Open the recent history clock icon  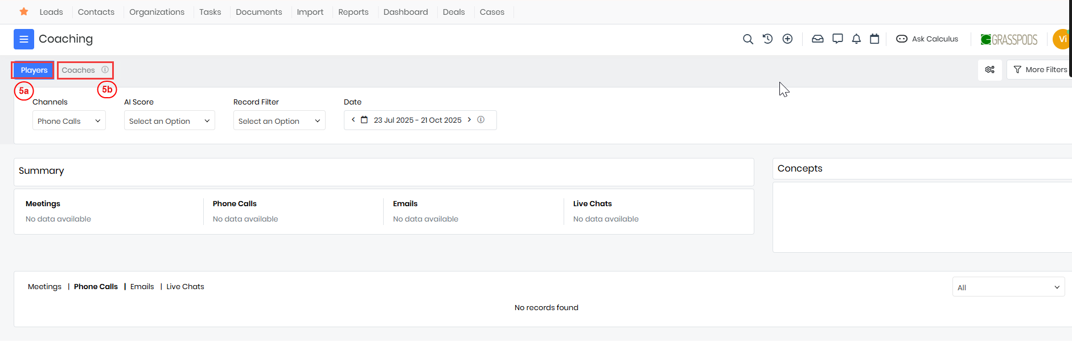767,39
